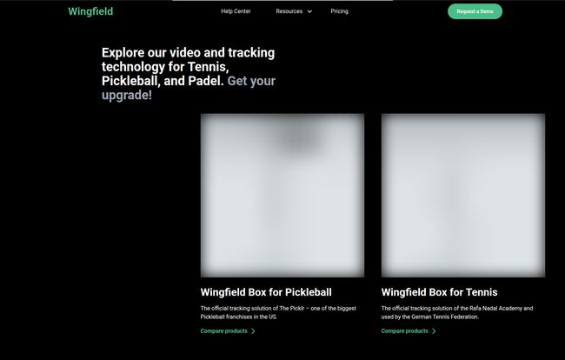The width and height of the screenshot is (565, 360).
Task: Go to the Pricing page
Action: point(339,11)
